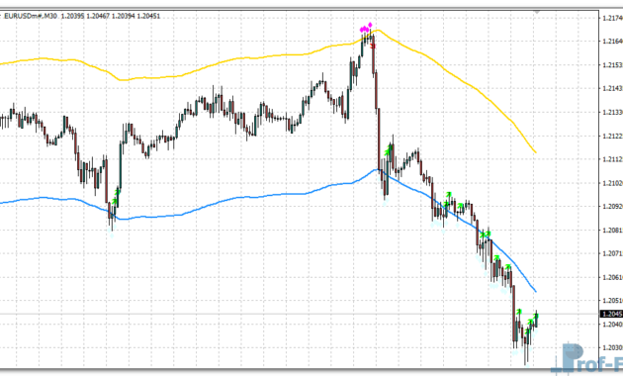The width and height of the screenshot is (623, 376).
Task: Click the black current price label 1.2045
Action: 611,314
